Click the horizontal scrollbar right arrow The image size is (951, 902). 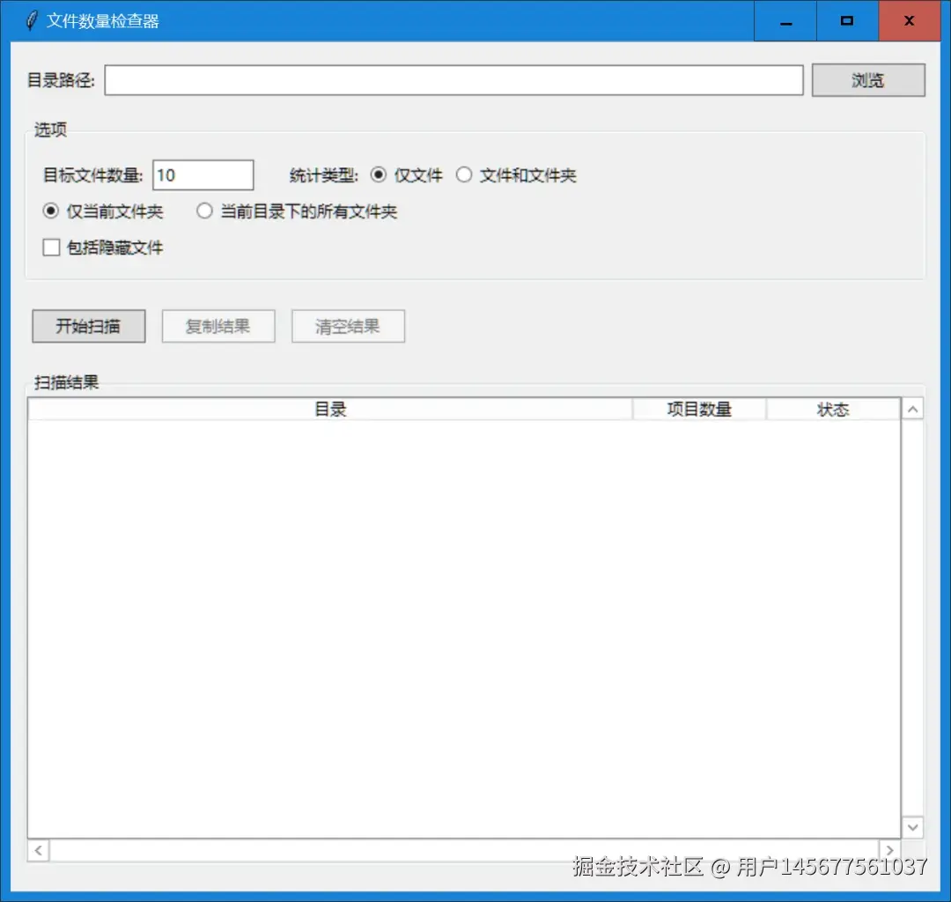(890, 849)
